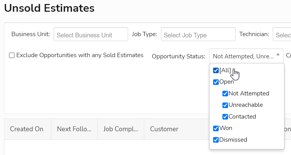This screenshot has width=291, height=155.
Task: Open the Business Unit selector
Action: 91,34
